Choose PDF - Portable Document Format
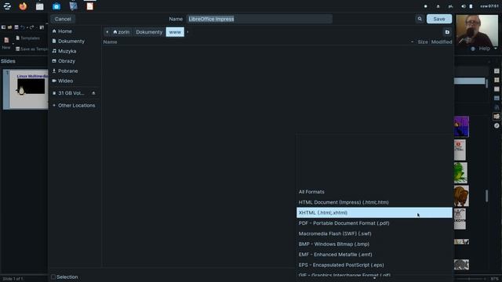 (374, 223)
